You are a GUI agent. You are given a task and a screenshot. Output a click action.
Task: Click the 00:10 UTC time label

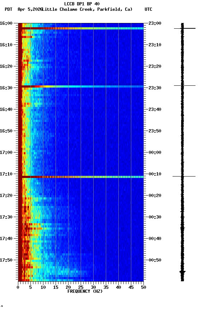155,174
